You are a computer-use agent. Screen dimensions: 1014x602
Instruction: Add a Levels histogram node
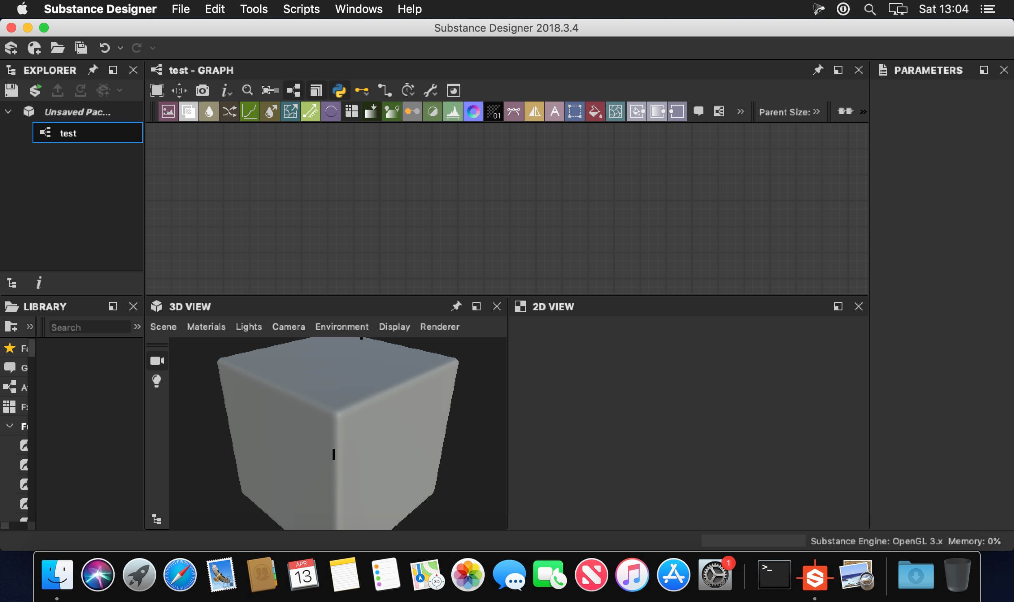click(x=453, y=111)
